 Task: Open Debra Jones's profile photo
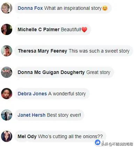pyautogui.click(x=7, y=94)
